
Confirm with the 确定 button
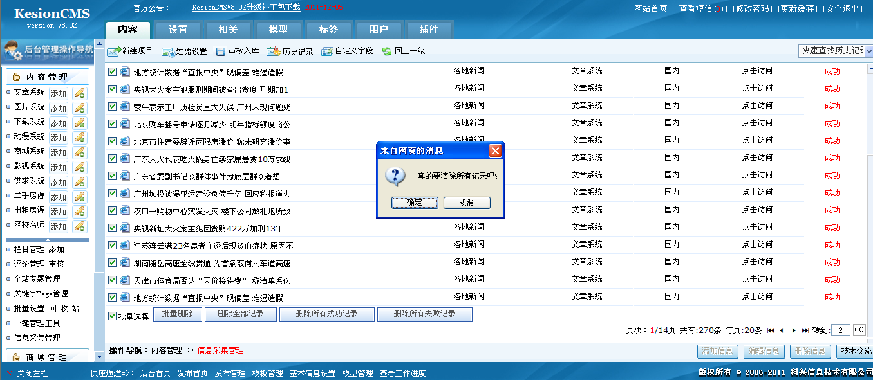tap(415, 203)
